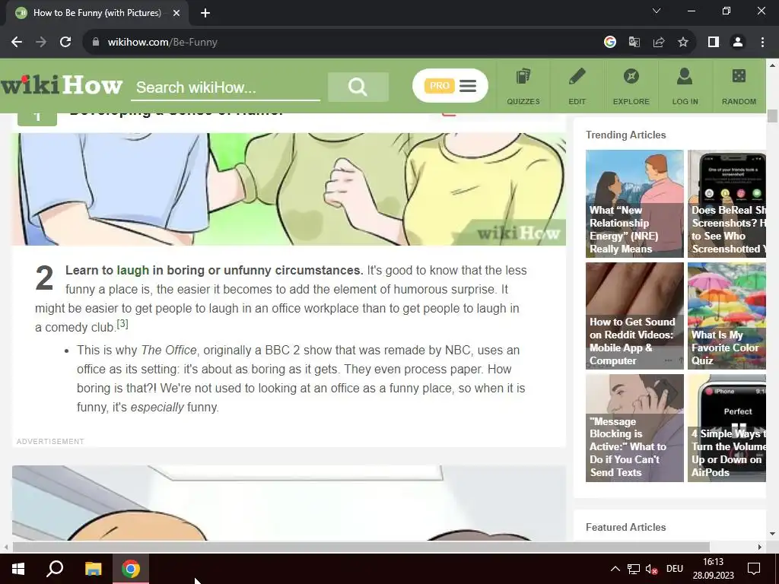
Task: Click the magnifier search button
Action: 358,87
